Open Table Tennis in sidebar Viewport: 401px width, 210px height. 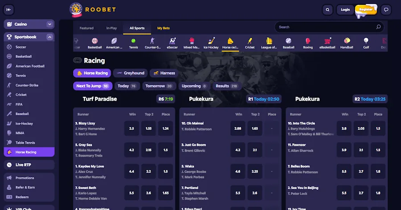pos(29,143)
